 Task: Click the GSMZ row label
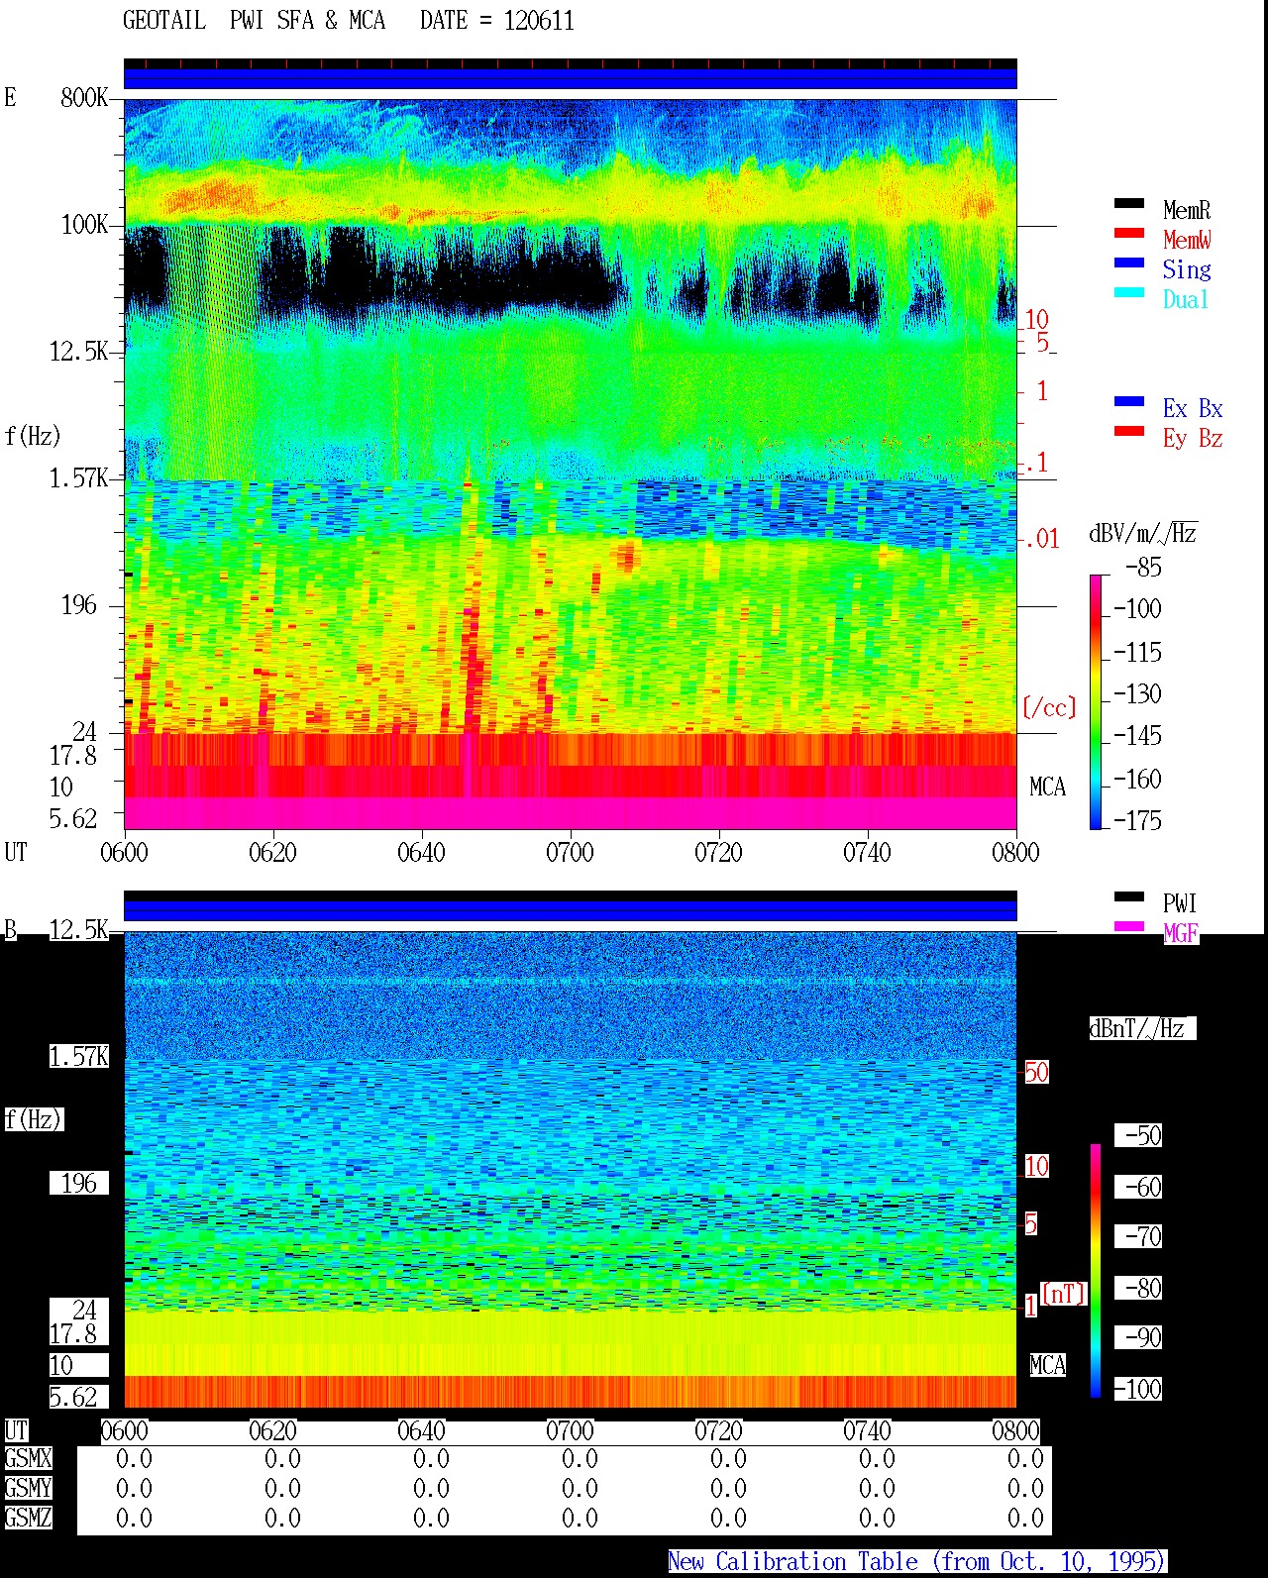pyautogui.click(x=28, y=1518)
